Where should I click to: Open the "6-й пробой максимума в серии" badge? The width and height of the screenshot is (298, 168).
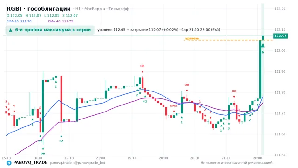pos(50,30)
